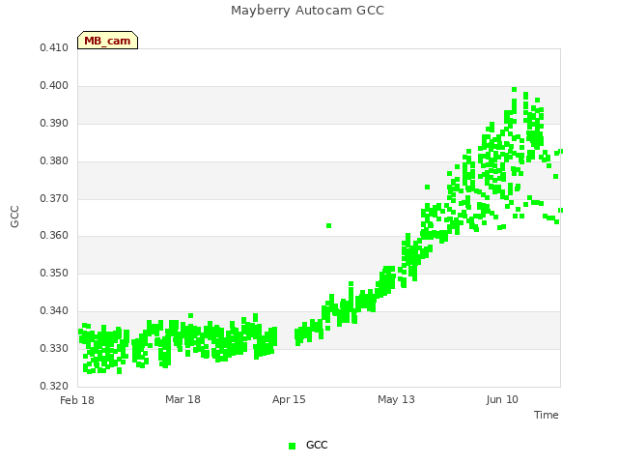Click the May 13 x-axis label
618x464 pixels.
396,399
